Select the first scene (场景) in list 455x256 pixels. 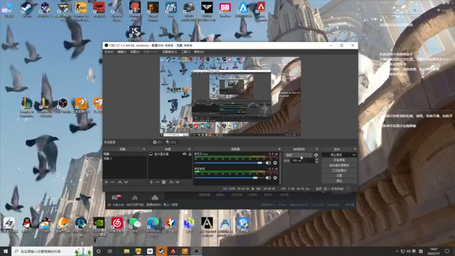(x=125, y=154)
